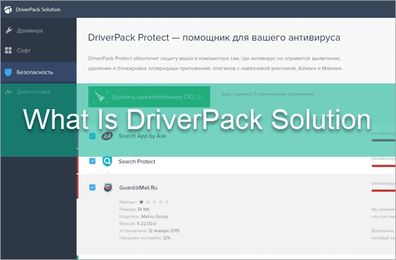The image size is (396, 260).
Task: Click the Search App by Ask recommendation bar
Action: pos(383,140)
